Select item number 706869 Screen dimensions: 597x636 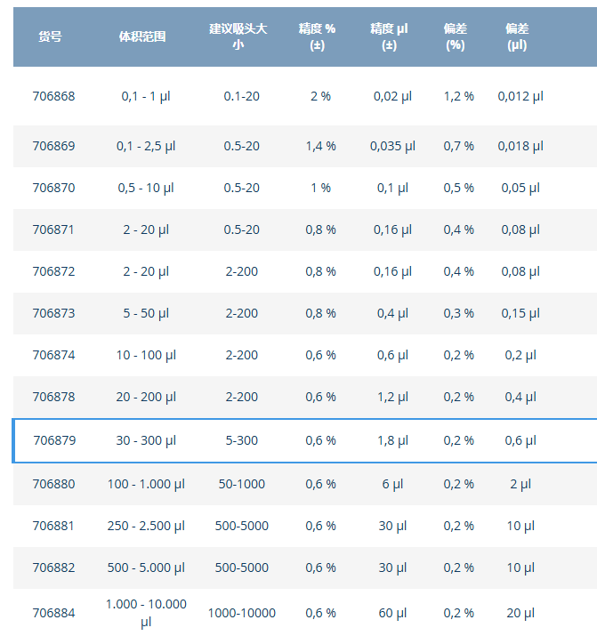click(x=54, y=146)
